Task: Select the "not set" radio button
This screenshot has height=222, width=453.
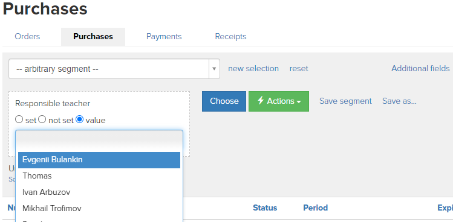Action: click(42, 119)
